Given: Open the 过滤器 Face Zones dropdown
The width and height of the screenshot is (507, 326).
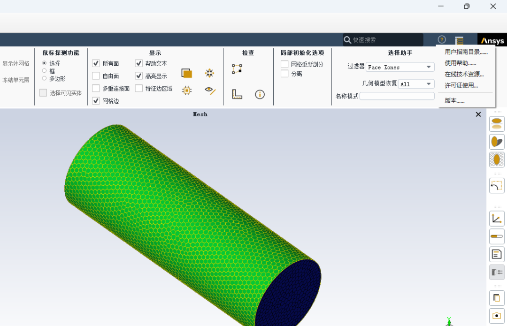Looking at the screenshot, I should coord(400,67).
